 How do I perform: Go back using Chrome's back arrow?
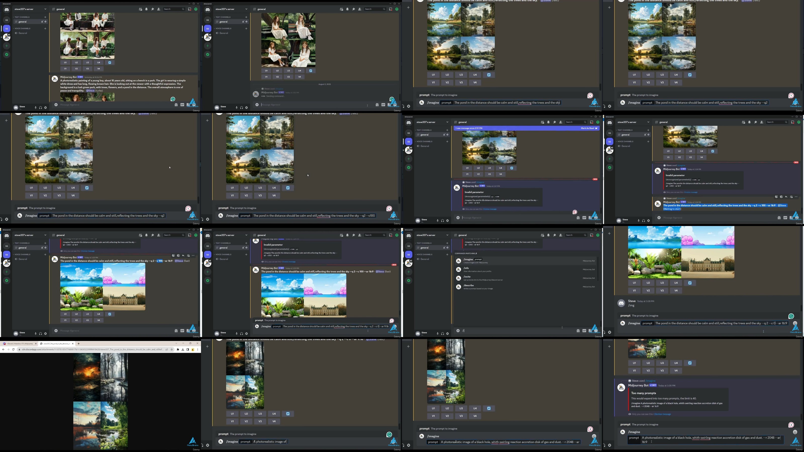[3, 349]
